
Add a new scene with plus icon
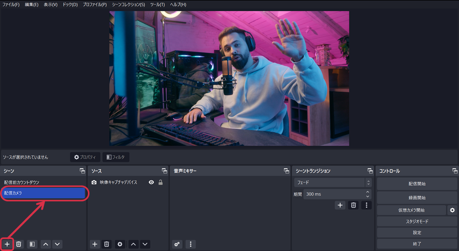tap(7, 244)
